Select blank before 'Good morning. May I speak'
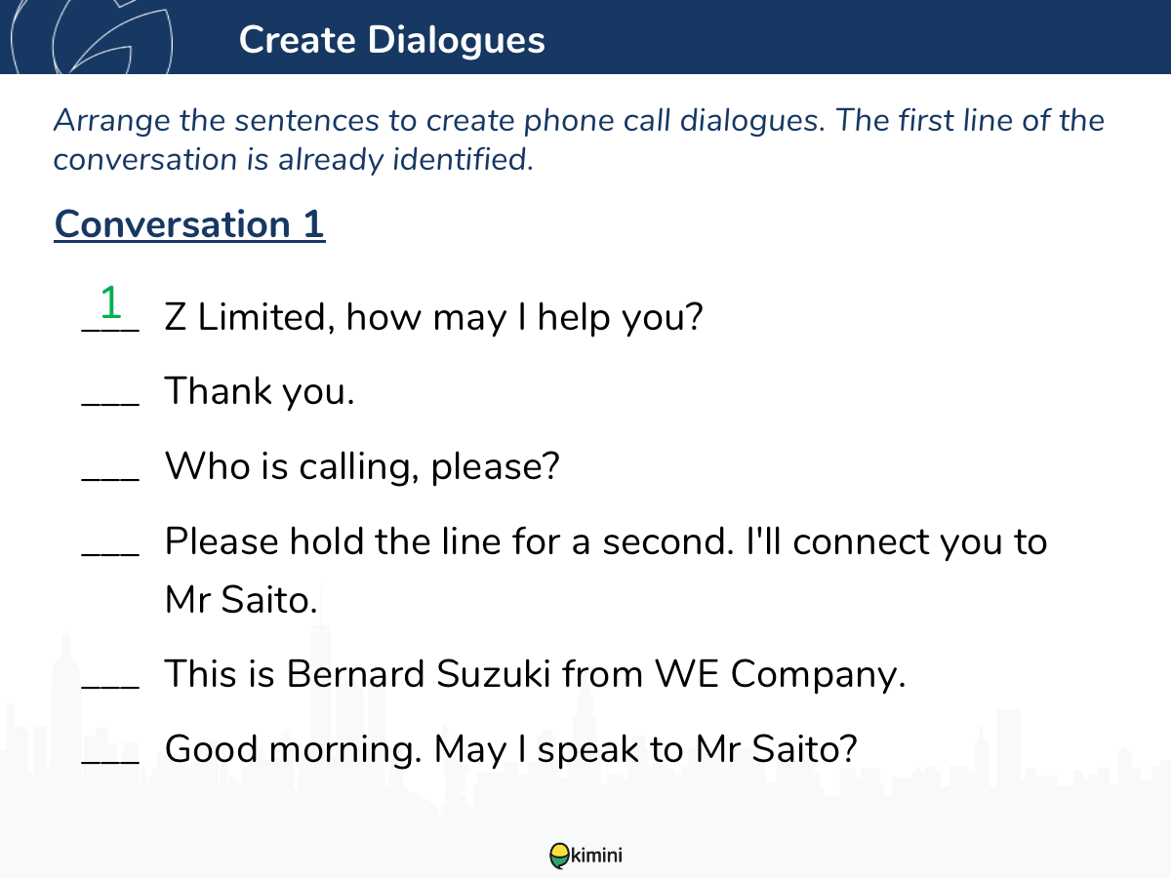Screen dimensions: 1171x878 point(110,759)
